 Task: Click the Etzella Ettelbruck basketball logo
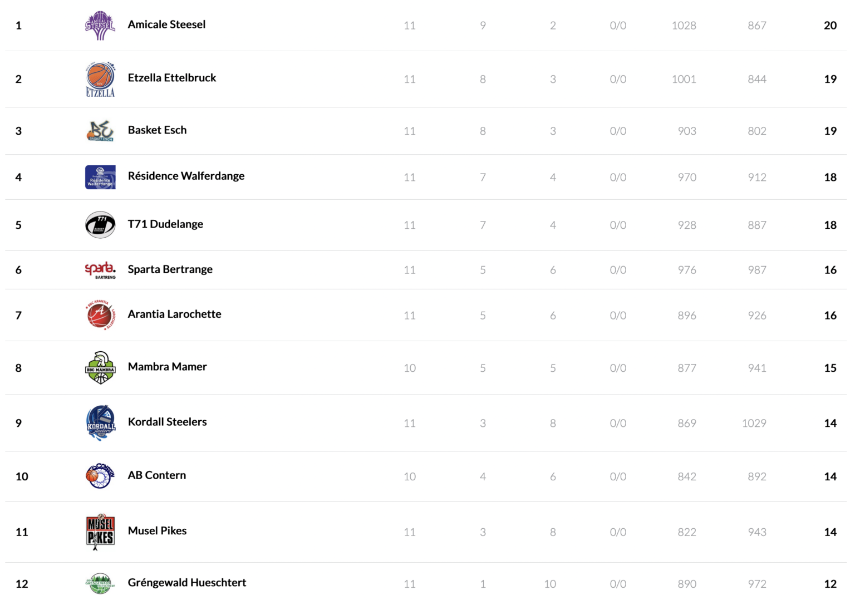(x=100, y=79)
